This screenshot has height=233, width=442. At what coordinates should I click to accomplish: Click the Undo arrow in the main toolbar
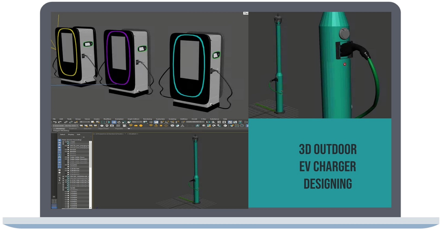point(55,122)
